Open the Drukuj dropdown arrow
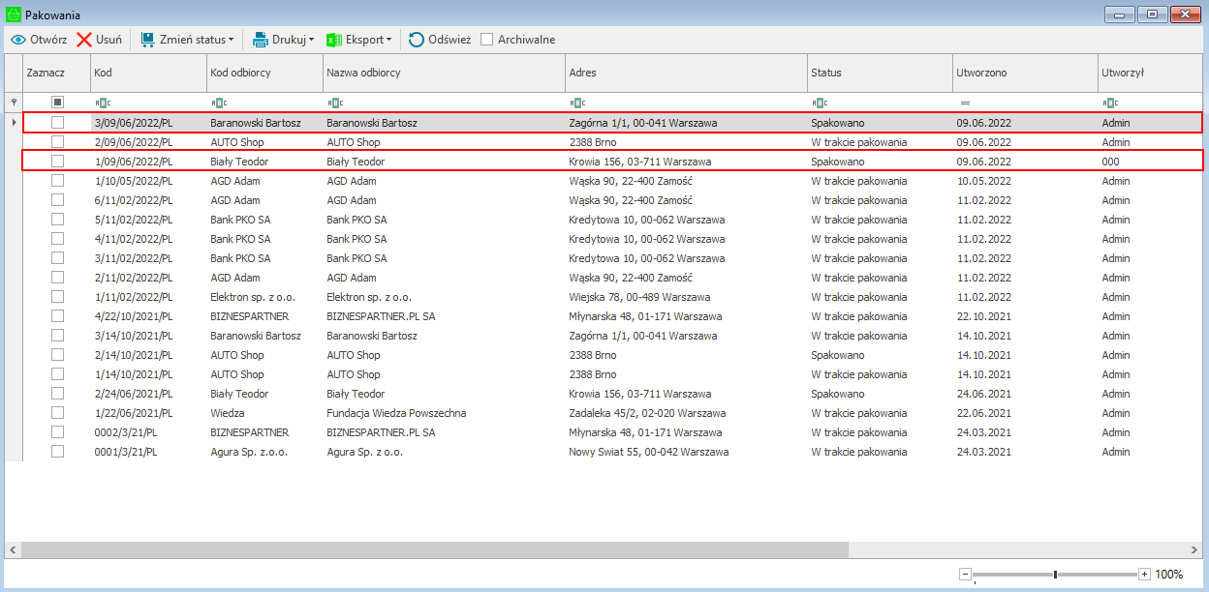 click(311, 40)
